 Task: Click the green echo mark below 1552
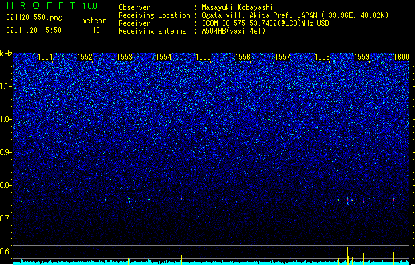[89, 200]
